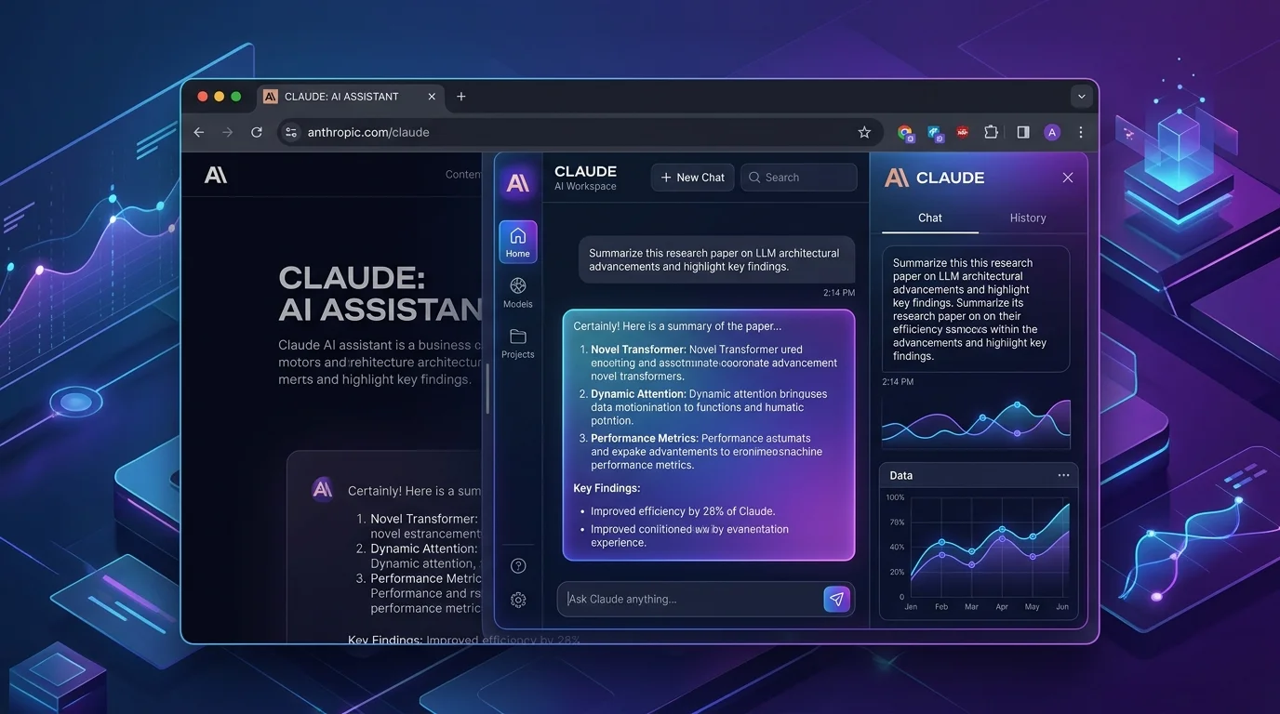Click the Jun label on the chart axis

click(x=1061, y=606)
